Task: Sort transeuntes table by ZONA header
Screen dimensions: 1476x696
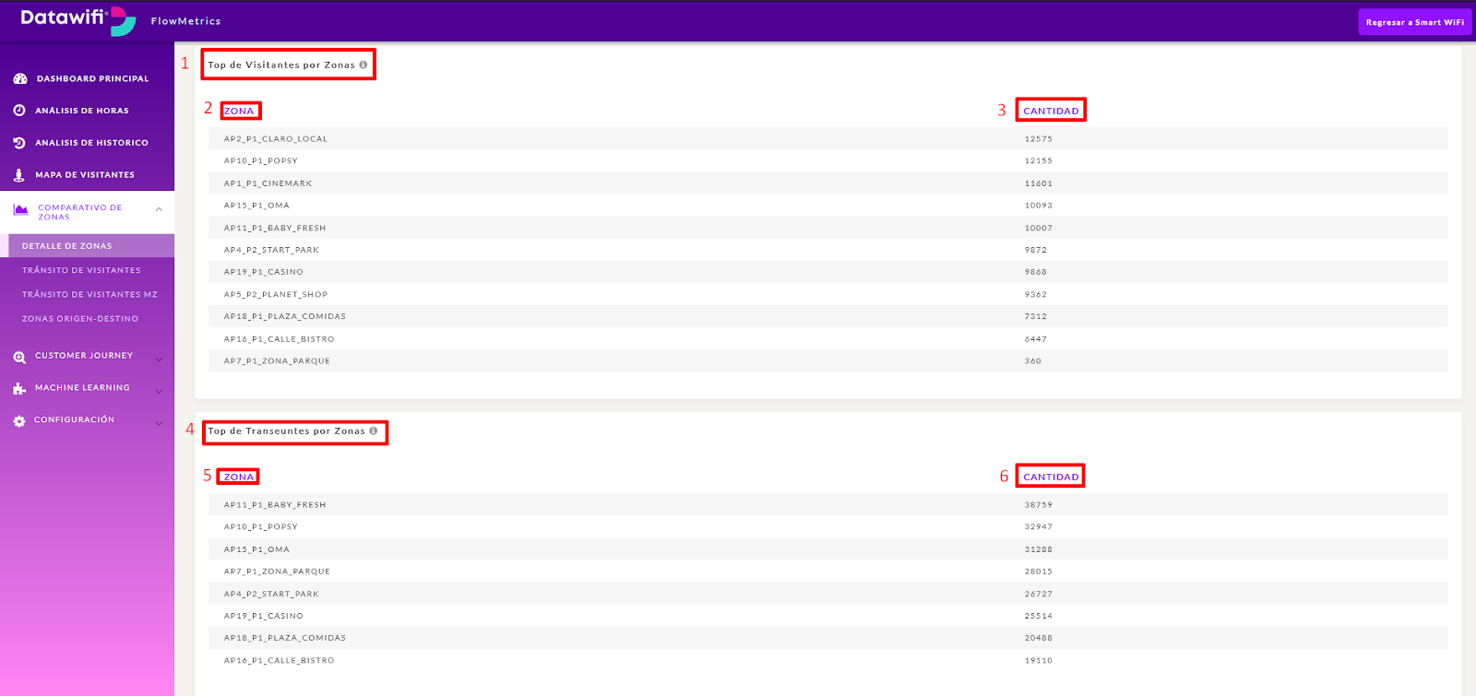Action: tap(239, 477)
